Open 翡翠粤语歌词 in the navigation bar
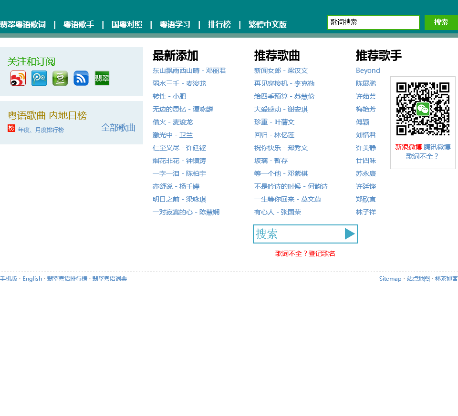 click(23, 24)
